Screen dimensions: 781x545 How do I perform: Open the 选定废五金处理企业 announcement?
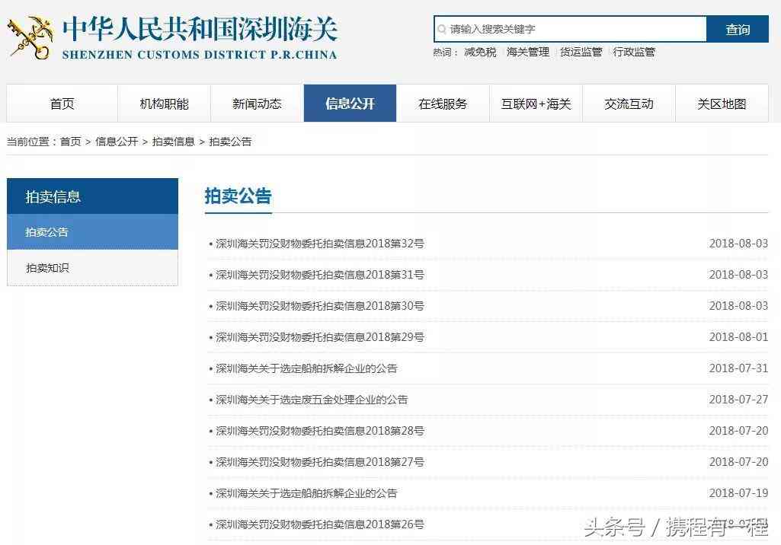pyautogui.click(x=312, y=400)
